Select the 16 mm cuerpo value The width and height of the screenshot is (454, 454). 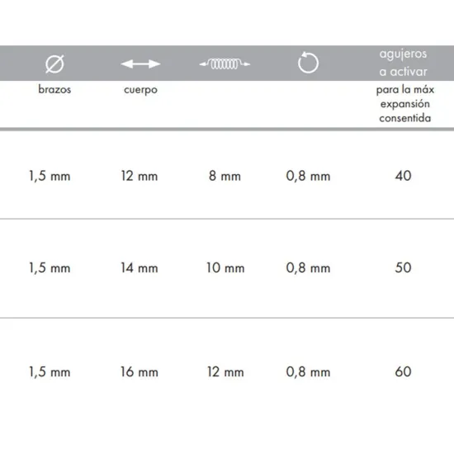click(140, 371)
